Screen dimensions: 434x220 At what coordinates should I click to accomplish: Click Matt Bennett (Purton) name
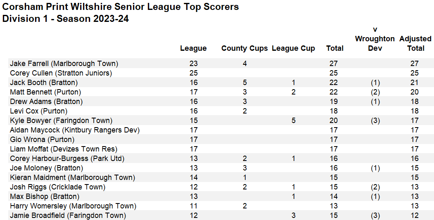coord(45,92)
